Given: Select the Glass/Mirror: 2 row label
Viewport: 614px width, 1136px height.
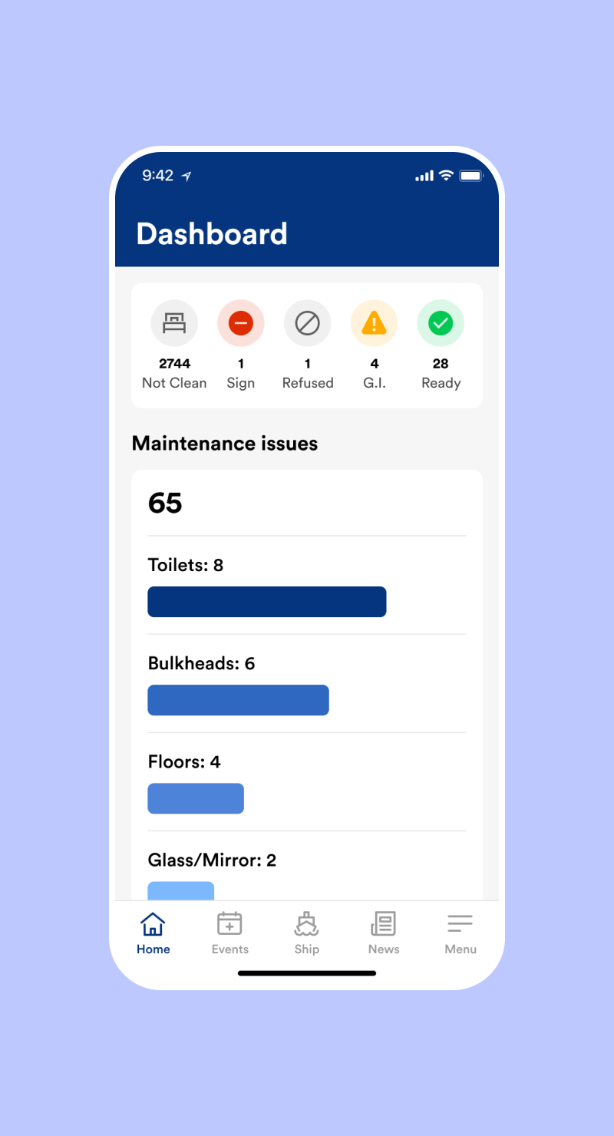Looking at the screenshot, I should 212,860.
